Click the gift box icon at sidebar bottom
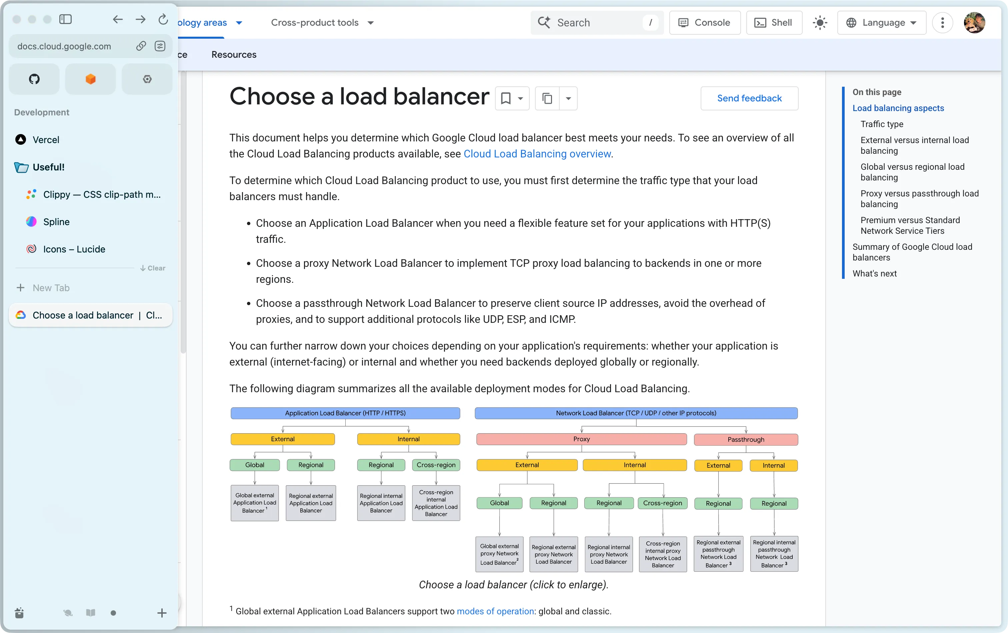1008x633 pixels. pyautogui.click(x=19, y=613)
